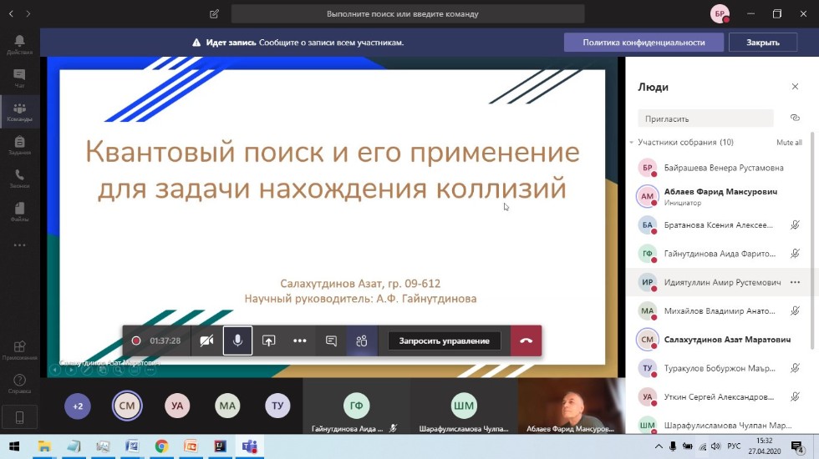This screenshot has height=459, width=819.
Task: Switch to Команды tab in sidebar
Action: pos(19,112)
